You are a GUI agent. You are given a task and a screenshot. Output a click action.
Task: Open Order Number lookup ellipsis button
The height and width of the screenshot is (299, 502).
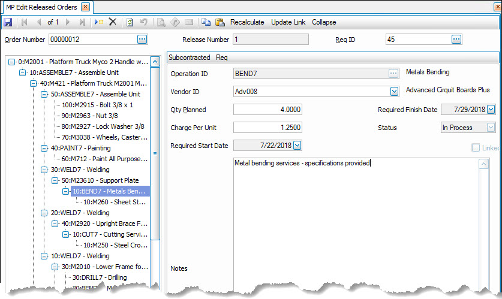point(142,40)
